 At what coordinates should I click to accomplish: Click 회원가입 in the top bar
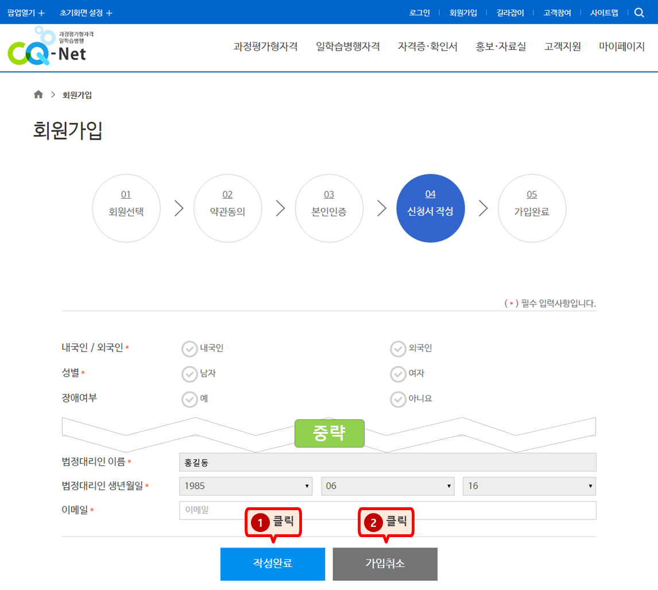coord(463,13)
